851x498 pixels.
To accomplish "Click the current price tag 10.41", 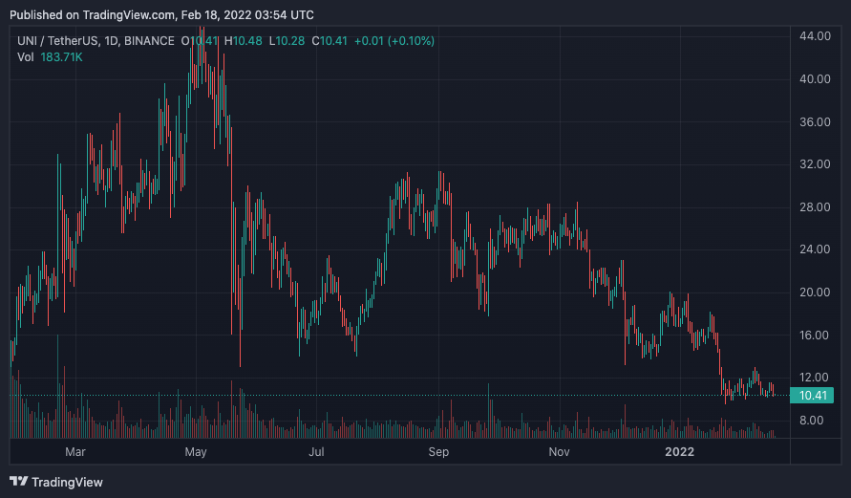I will (x=812, y=396).
